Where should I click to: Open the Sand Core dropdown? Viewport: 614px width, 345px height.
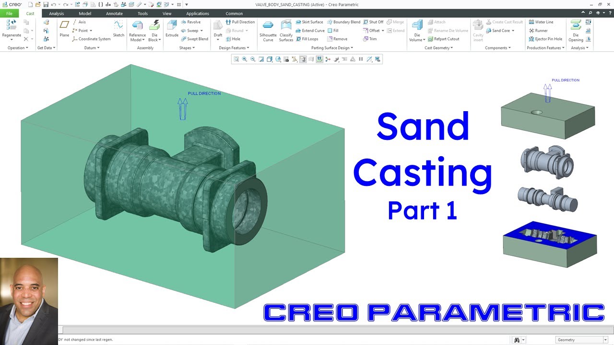click(x=513, y=31)
